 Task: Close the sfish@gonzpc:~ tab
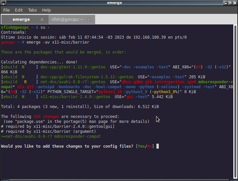pos(89,19)
